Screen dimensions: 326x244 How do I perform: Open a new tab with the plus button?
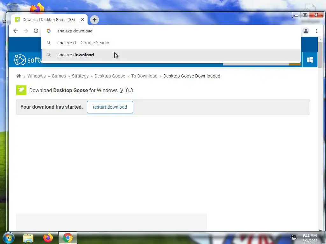[x=95, y=20]
